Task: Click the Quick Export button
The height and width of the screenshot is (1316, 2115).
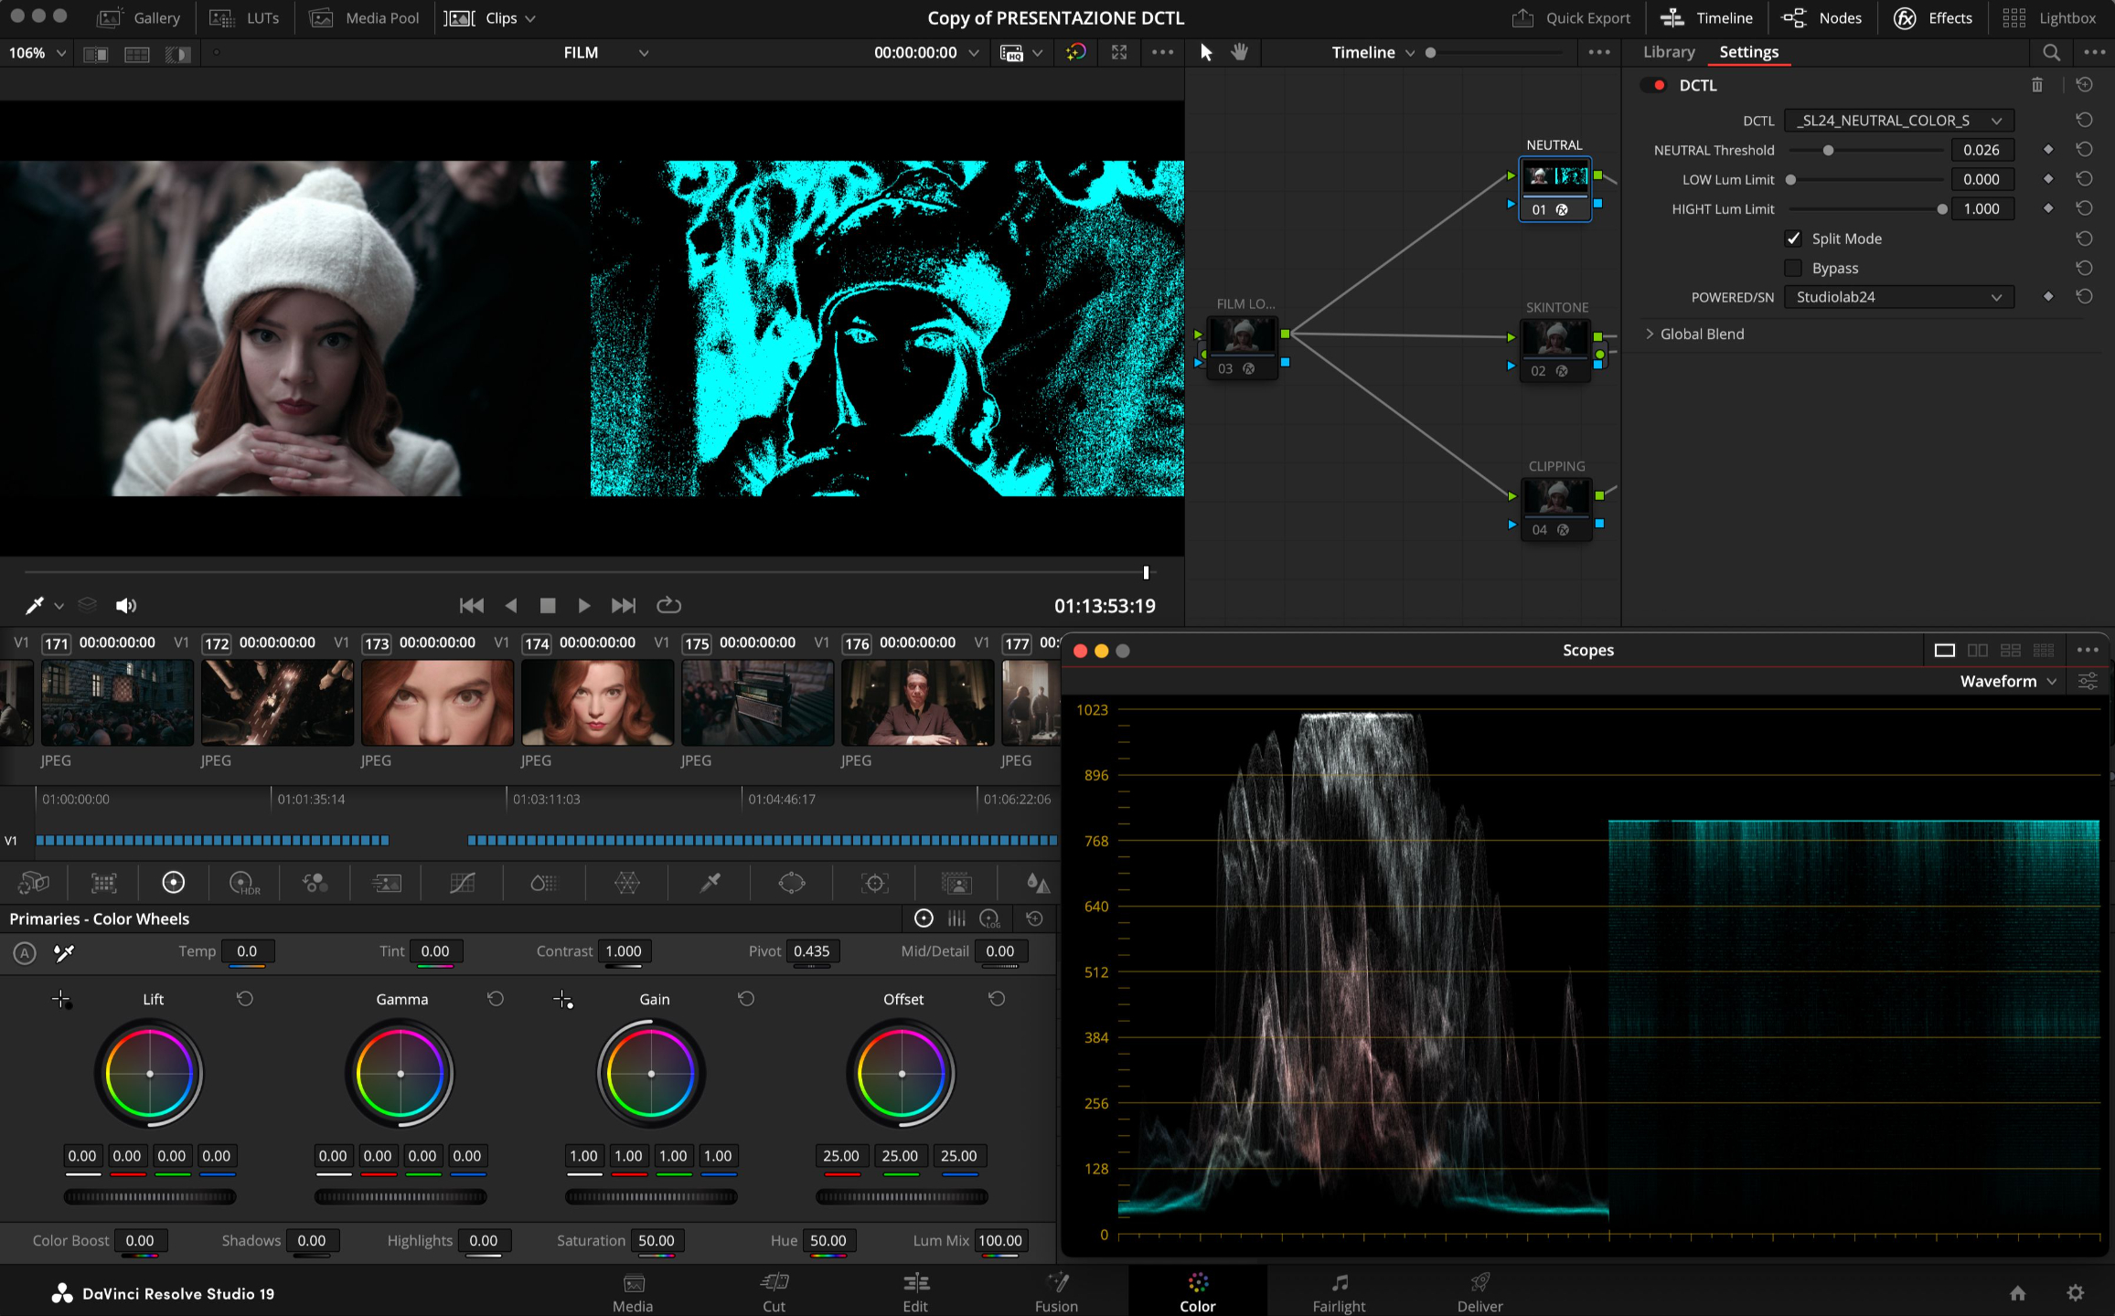Action: [1571, 18]
